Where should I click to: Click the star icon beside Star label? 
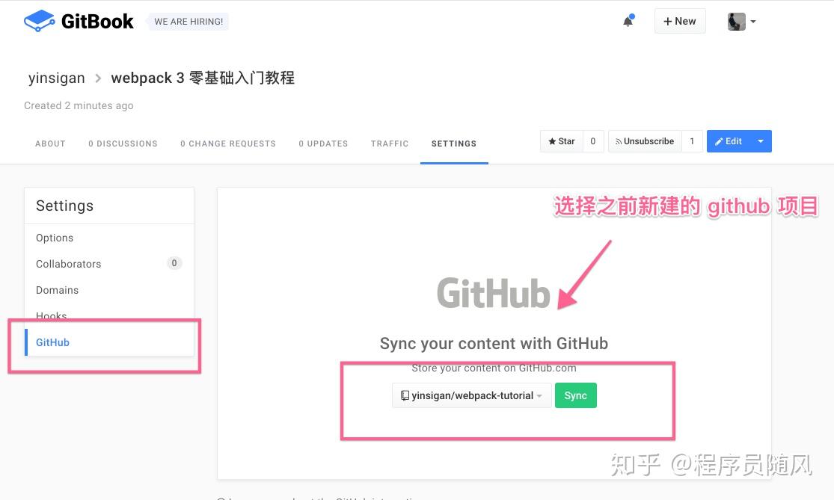[x=553, y=141]
